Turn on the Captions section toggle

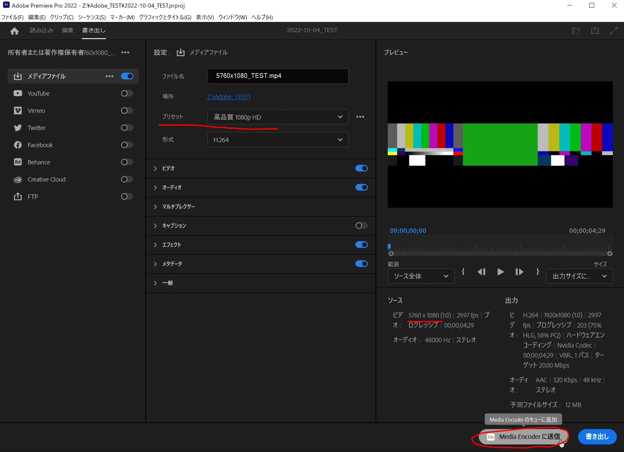click(361, 226)
